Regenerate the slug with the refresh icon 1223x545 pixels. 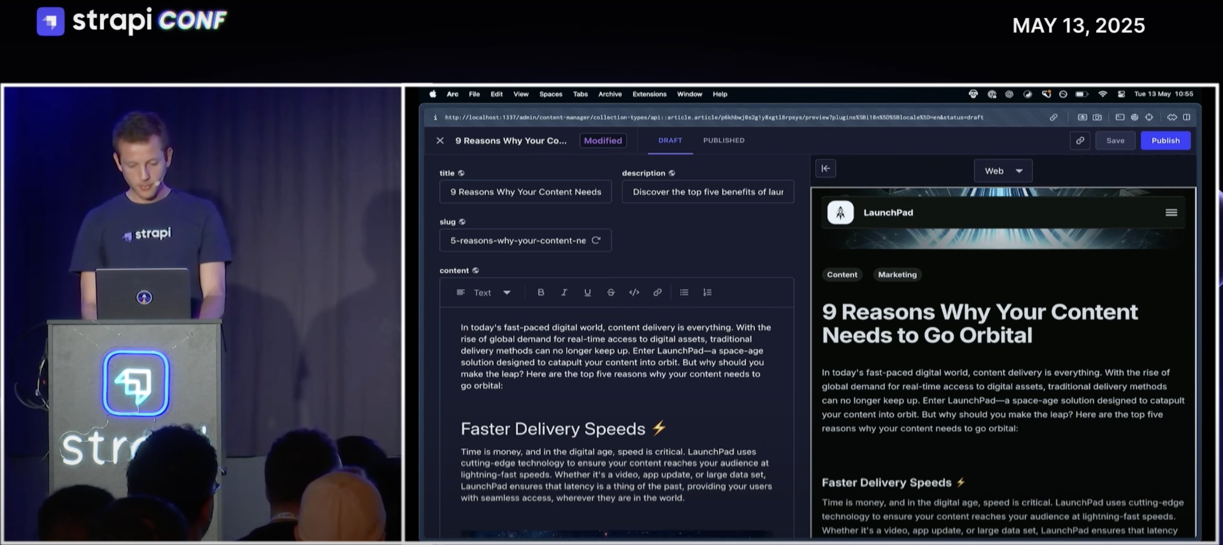click(x=596, y=240)
